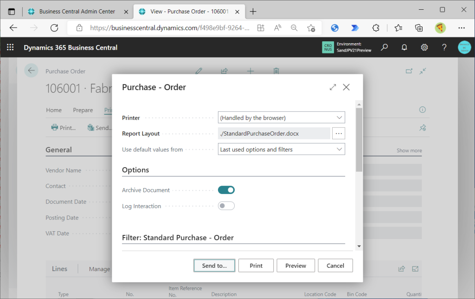Enable the Log Interaction switch

pos(226,206)
